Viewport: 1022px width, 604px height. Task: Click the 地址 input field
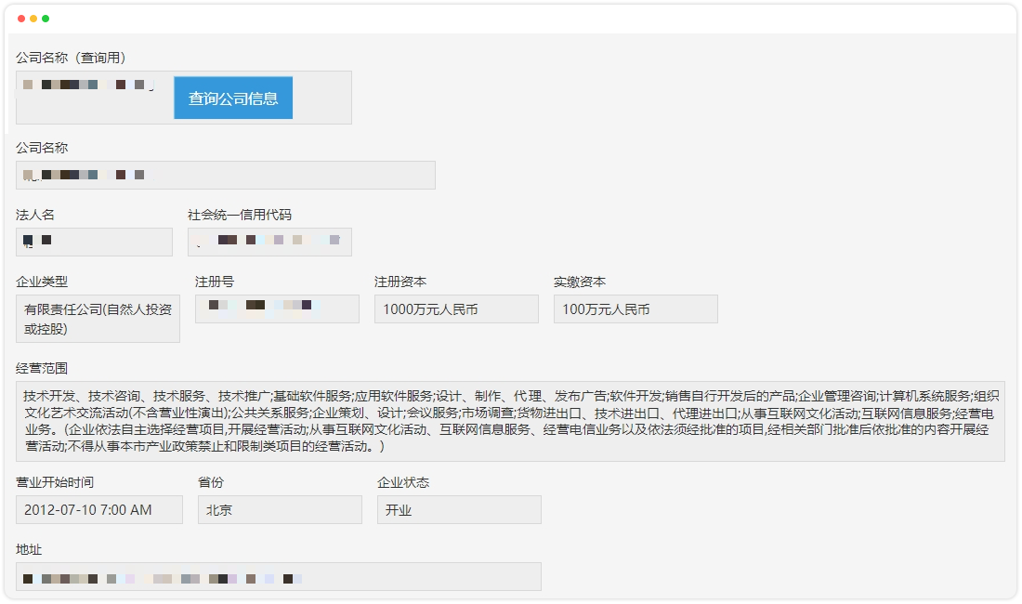pyautogui.click(x=279, y=577)
